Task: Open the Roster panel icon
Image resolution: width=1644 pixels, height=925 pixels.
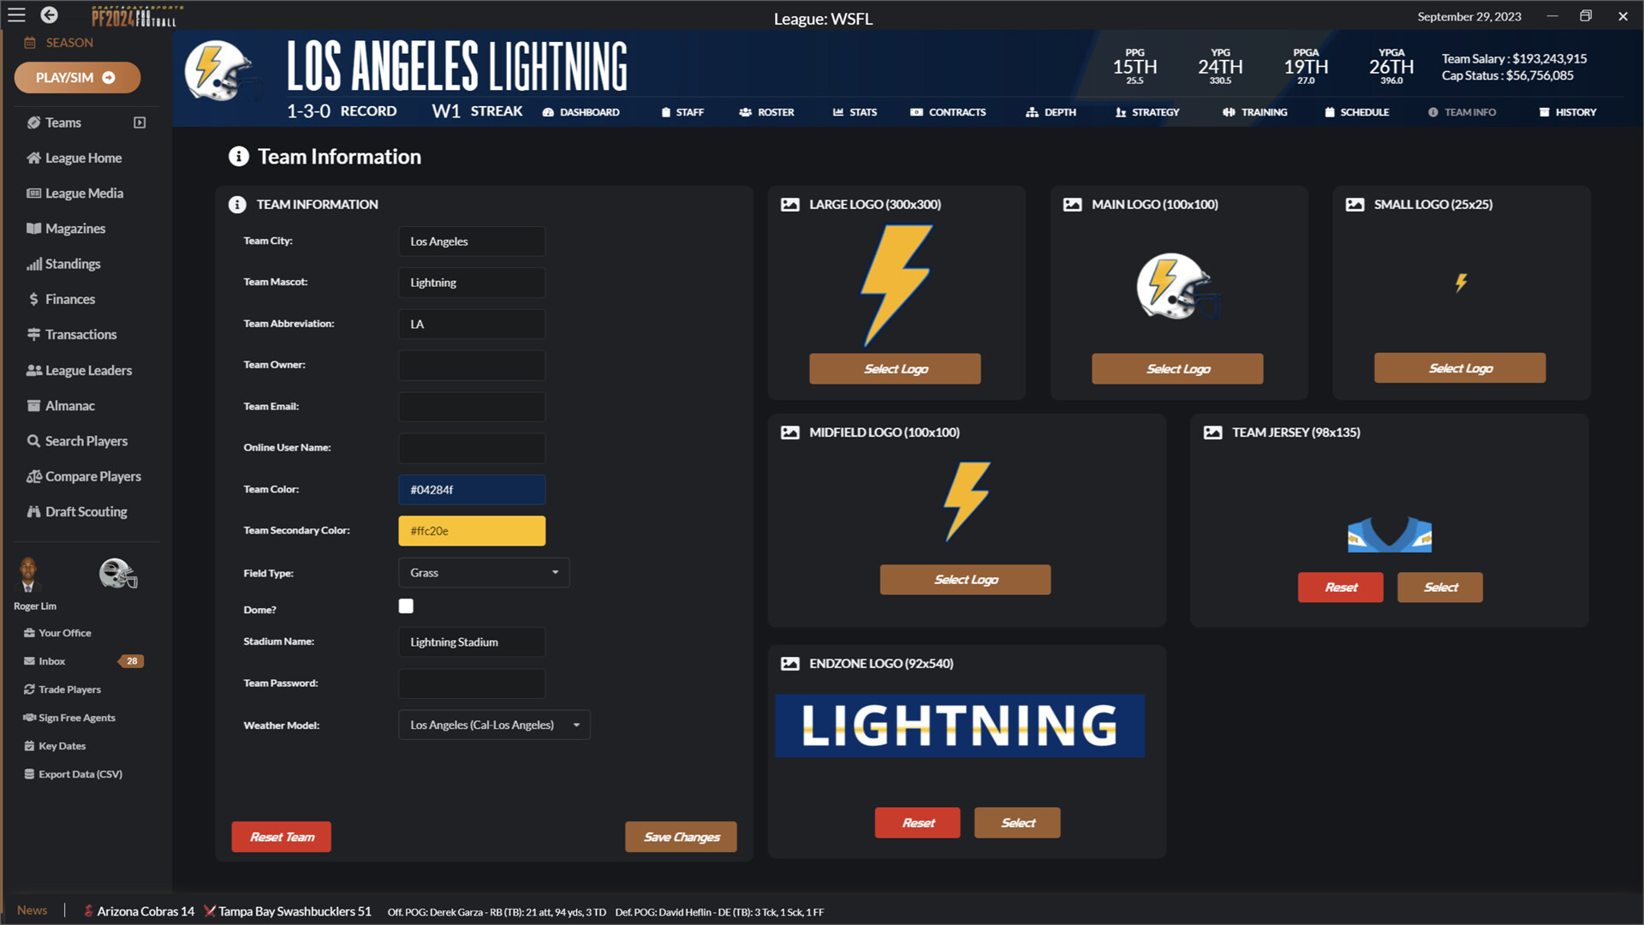Action: (x=745, y=112)
